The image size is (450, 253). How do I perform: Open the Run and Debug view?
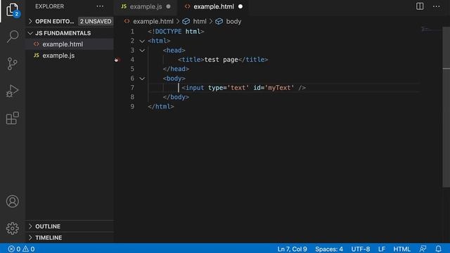pyautogui.click(x=13, y=91)
